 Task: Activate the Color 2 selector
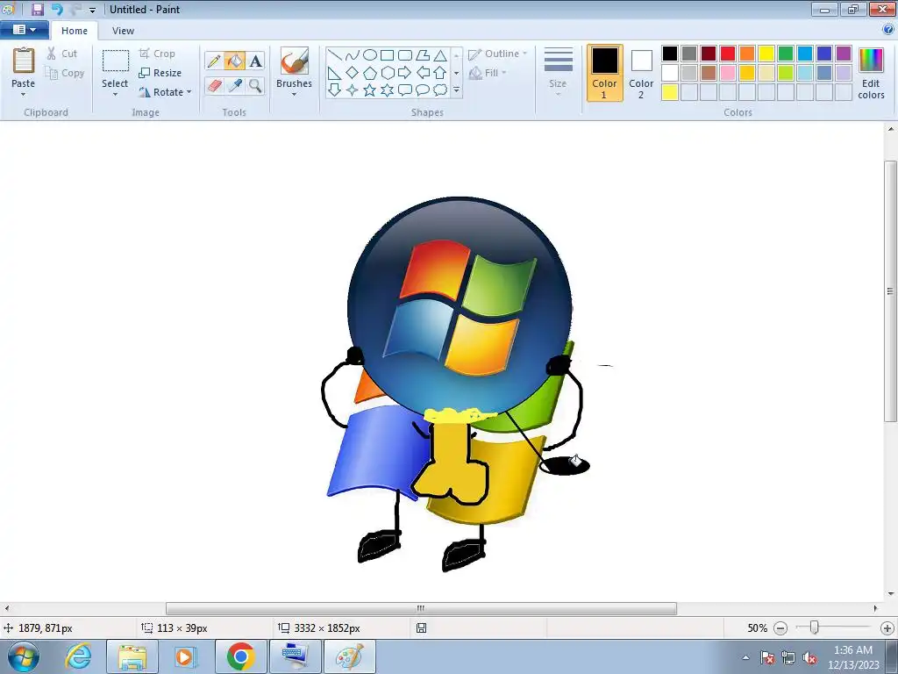pyautogui.click(x=641, y=74)
